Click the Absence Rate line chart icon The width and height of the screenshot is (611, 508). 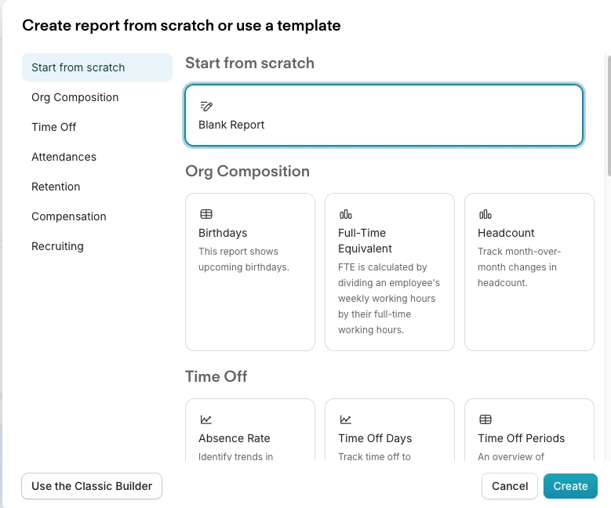(x=205, y=419)
